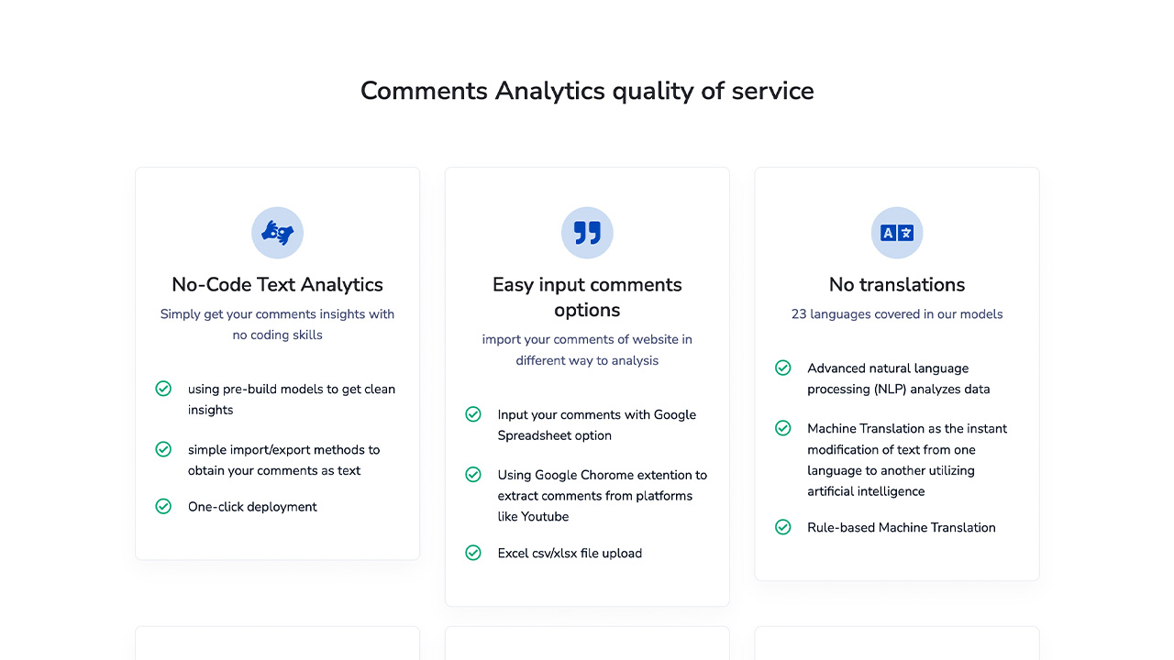Select the Easy input comments options heading
1174x660 pixels.
587,297
